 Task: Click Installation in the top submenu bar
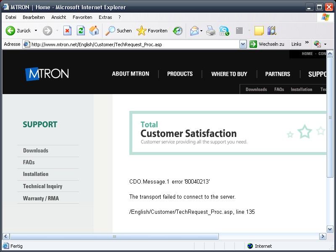[x=301, y=89]
